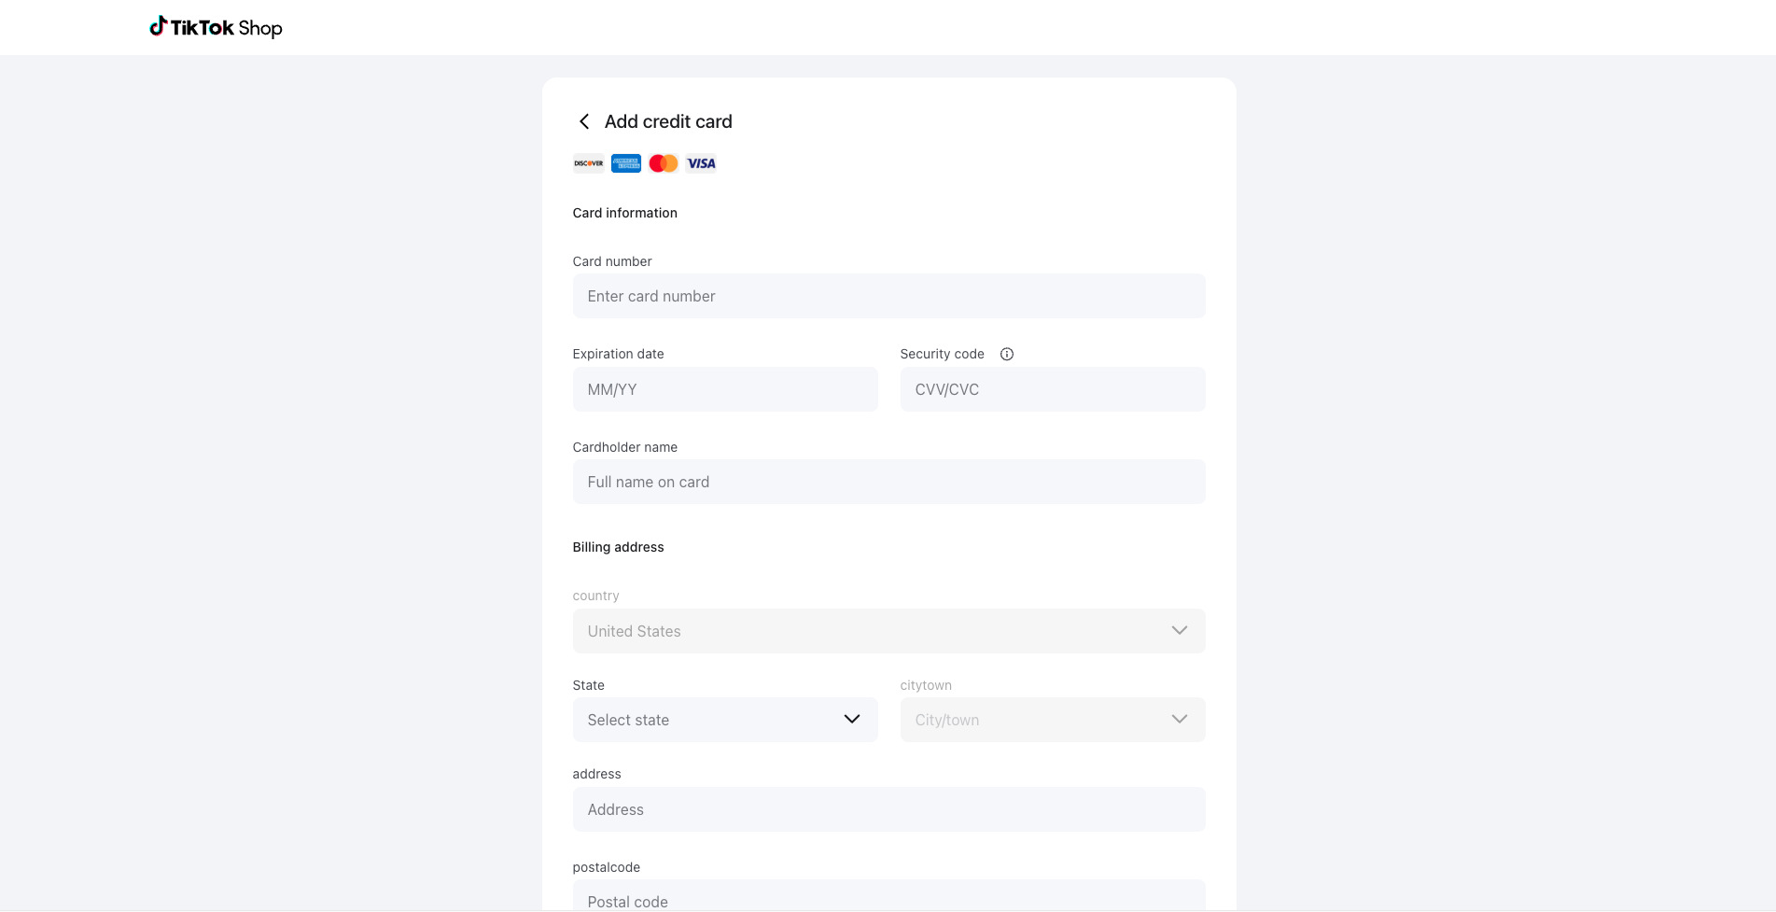Click the TikTok Shop logo

(216, 27)
